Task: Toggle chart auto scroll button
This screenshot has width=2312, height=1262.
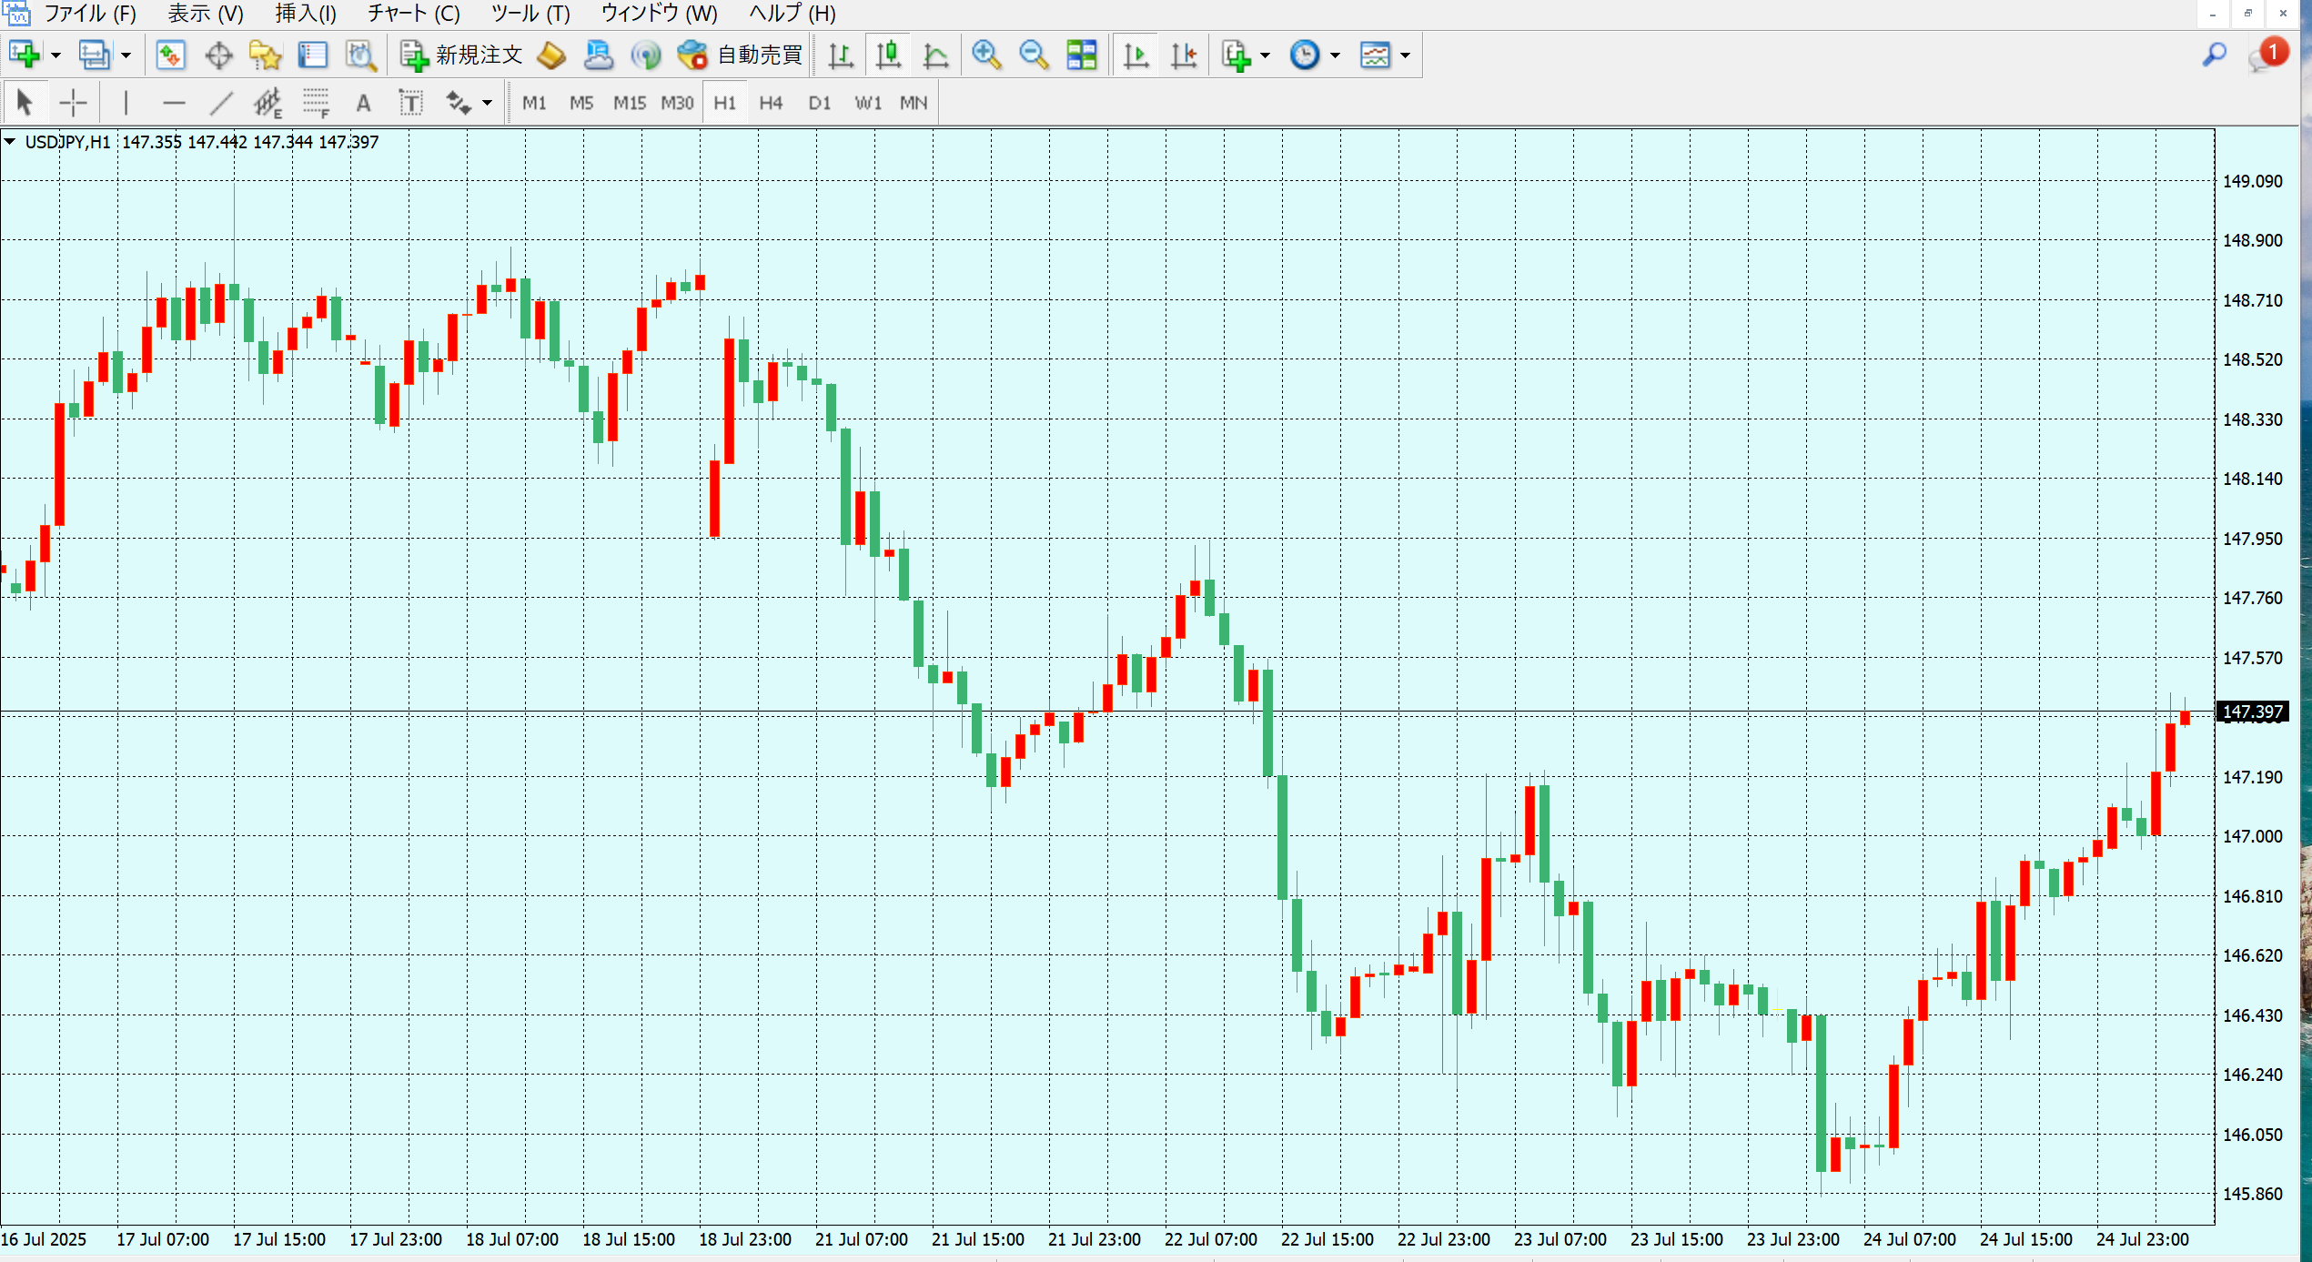Action: [1136, 56]
